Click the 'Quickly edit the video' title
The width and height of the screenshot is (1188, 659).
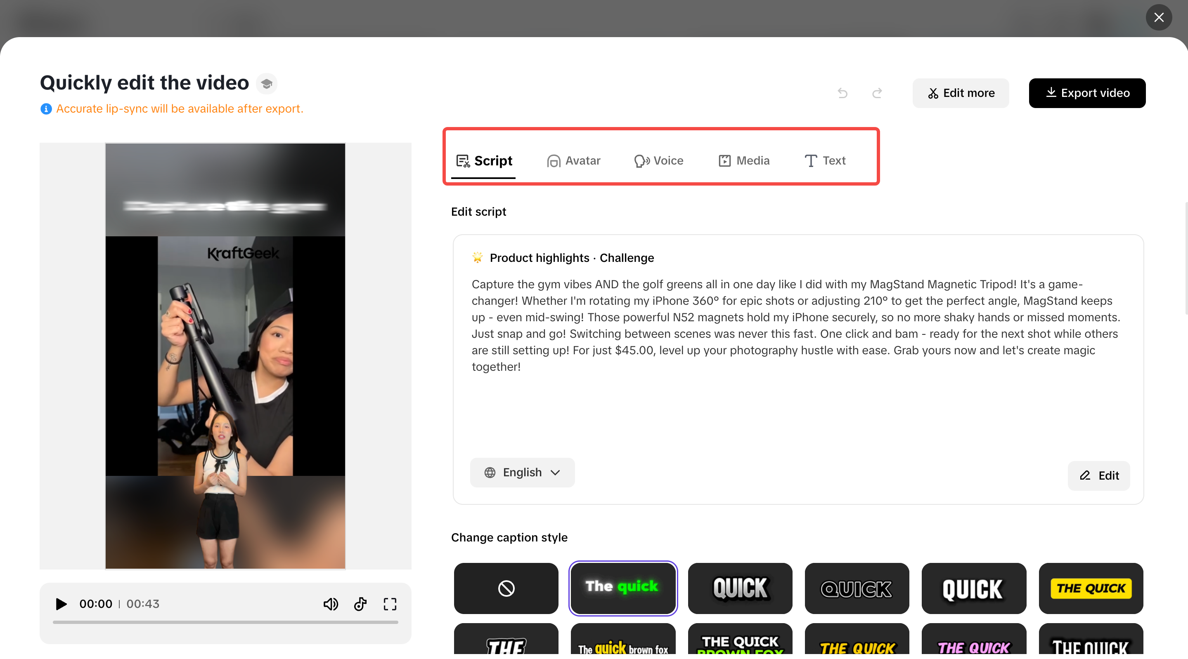[x=144, y=83]
